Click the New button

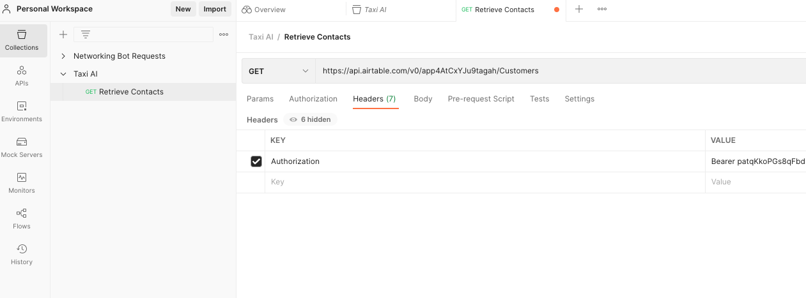183,9
